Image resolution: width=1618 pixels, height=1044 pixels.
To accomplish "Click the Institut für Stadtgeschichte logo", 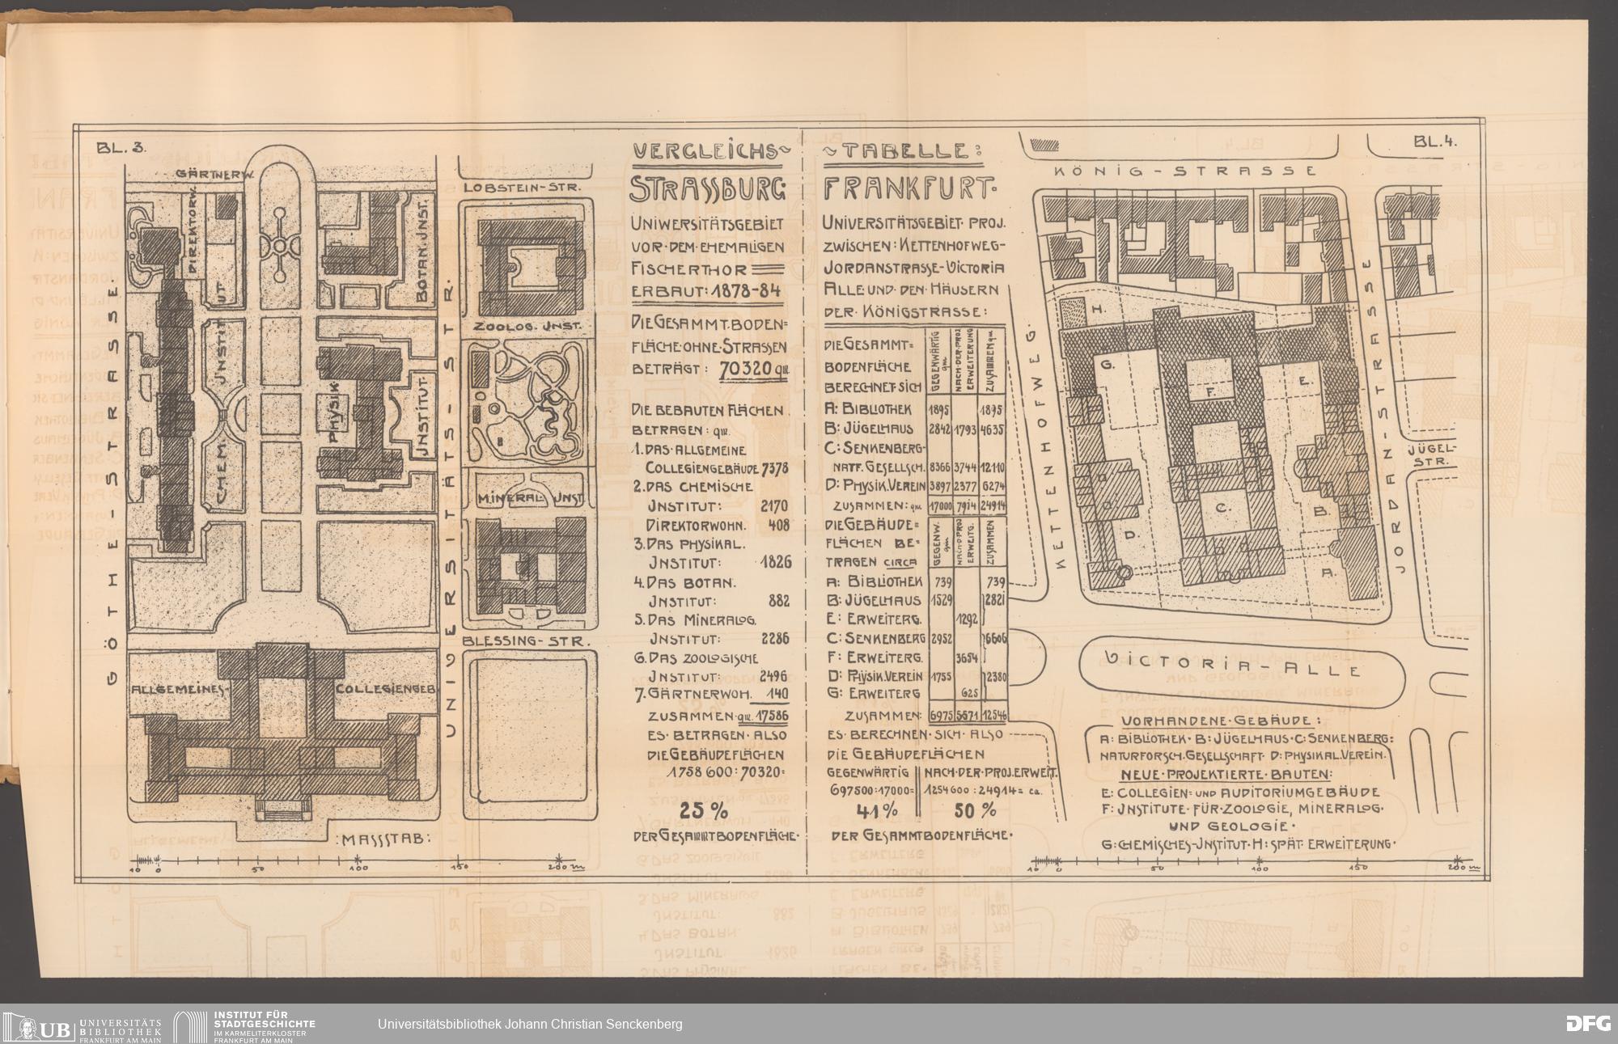I will pos(245,1024).
